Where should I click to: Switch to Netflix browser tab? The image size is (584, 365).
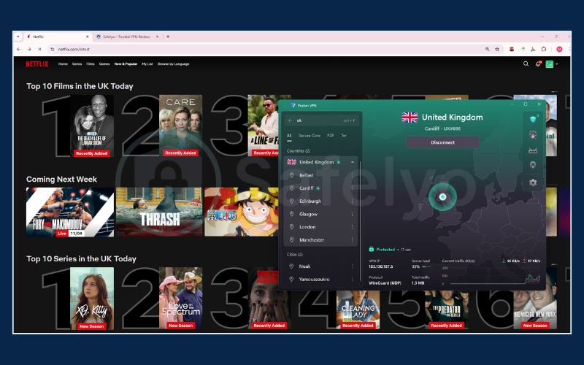[x=58, y=36]
